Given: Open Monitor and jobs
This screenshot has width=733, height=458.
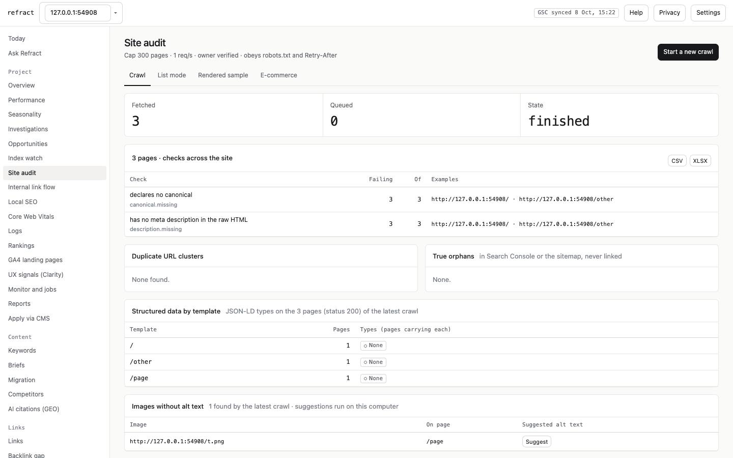Looking at the screenshot, I should tap(54, 290).
